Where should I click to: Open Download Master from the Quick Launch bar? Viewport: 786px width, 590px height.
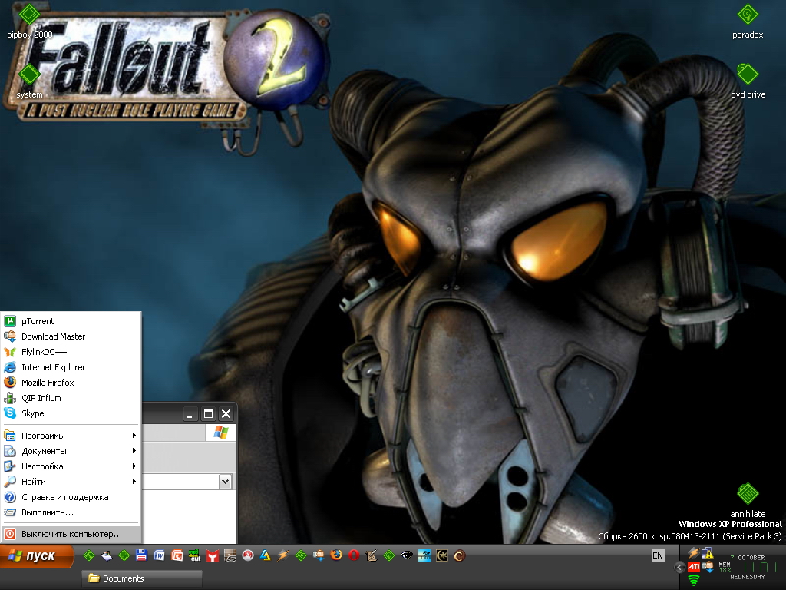(319, 555)
